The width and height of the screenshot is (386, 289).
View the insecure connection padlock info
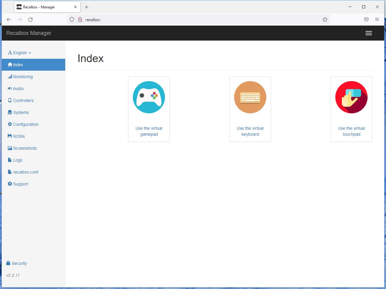pyautogui.click(x=80, y=19)
